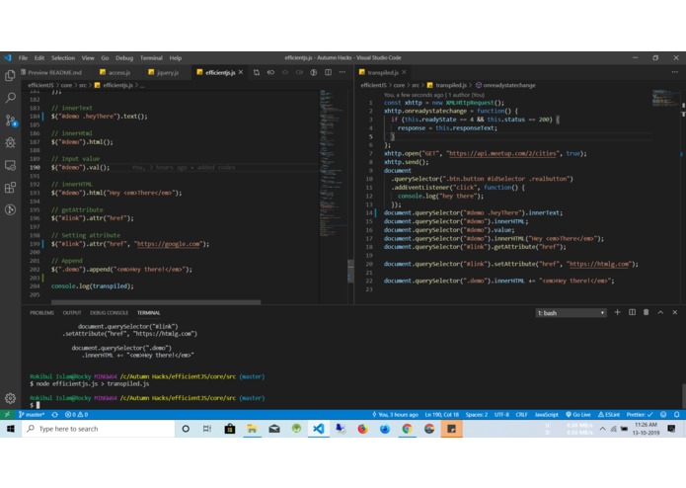This screenshot has width=686, height=488.
Task: Add a new terminal with plus icon
Action: pos(617,312)
